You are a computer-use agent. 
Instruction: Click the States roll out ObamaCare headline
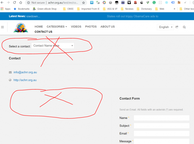(x=132, y=16)
